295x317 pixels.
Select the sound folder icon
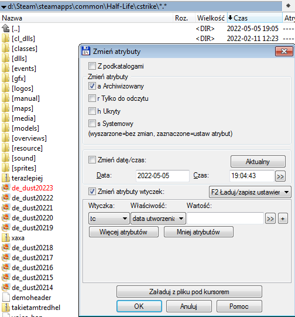coord(6,158)
